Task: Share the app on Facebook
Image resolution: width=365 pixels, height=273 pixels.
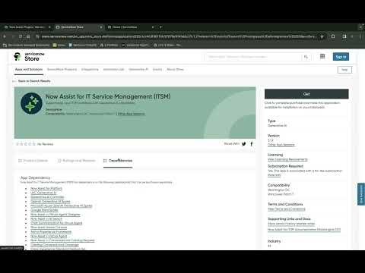Action: click(252, 144)
